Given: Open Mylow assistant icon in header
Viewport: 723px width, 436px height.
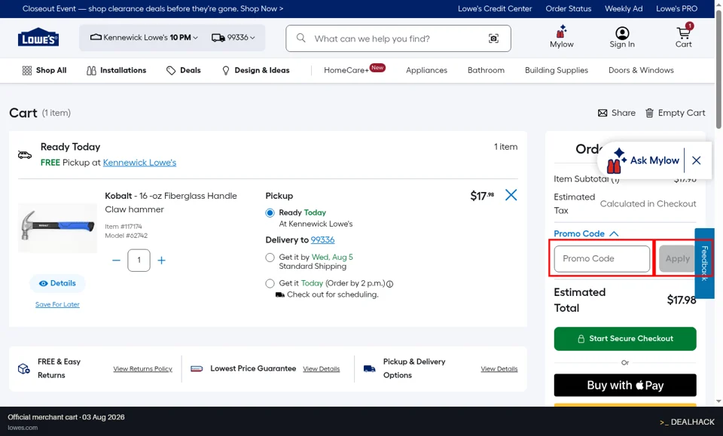Looking at the screenshot, I should pyautogui.click(x=561, y=32).
